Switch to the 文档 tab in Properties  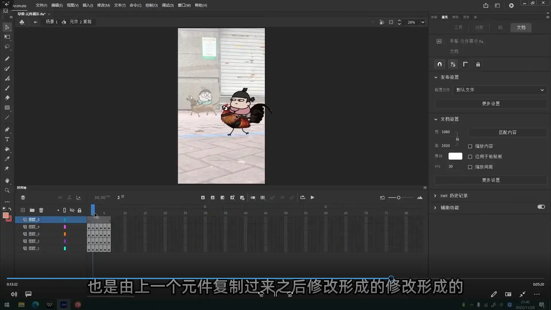521,28
